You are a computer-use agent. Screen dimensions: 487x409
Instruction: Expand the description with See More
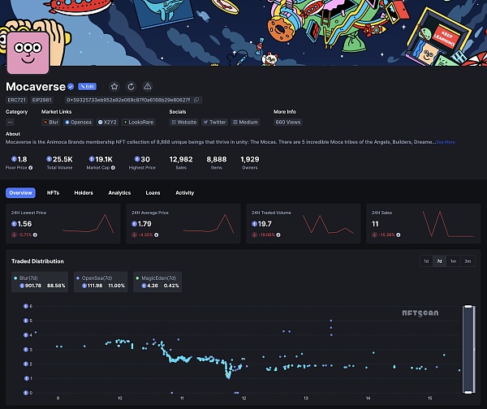pos(445,142)
